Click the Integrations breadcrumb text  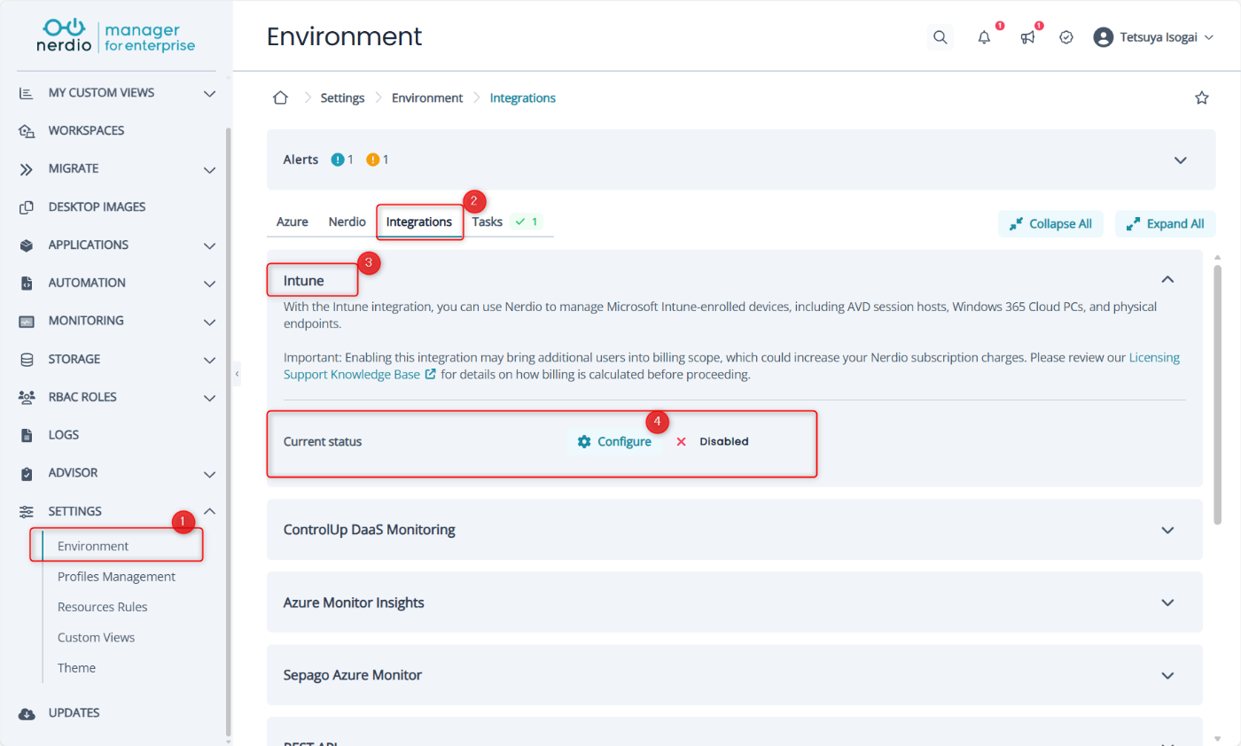point(523,98)
